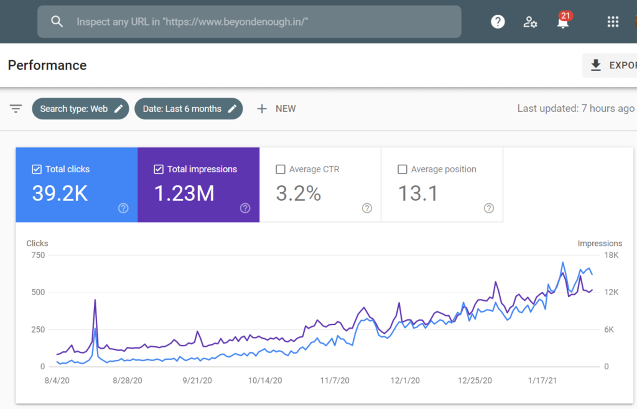Open the Google apps grid

coord(613,22)
